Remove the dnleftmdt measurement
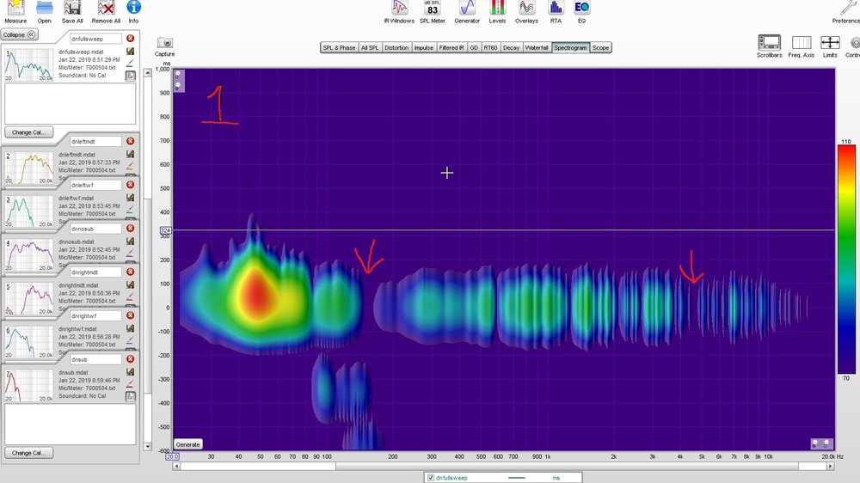 [130, 142]
